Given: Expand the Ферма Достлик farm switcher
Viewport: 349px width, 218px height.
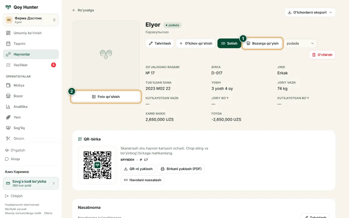Looking at the screenshot, I should 31,20.
